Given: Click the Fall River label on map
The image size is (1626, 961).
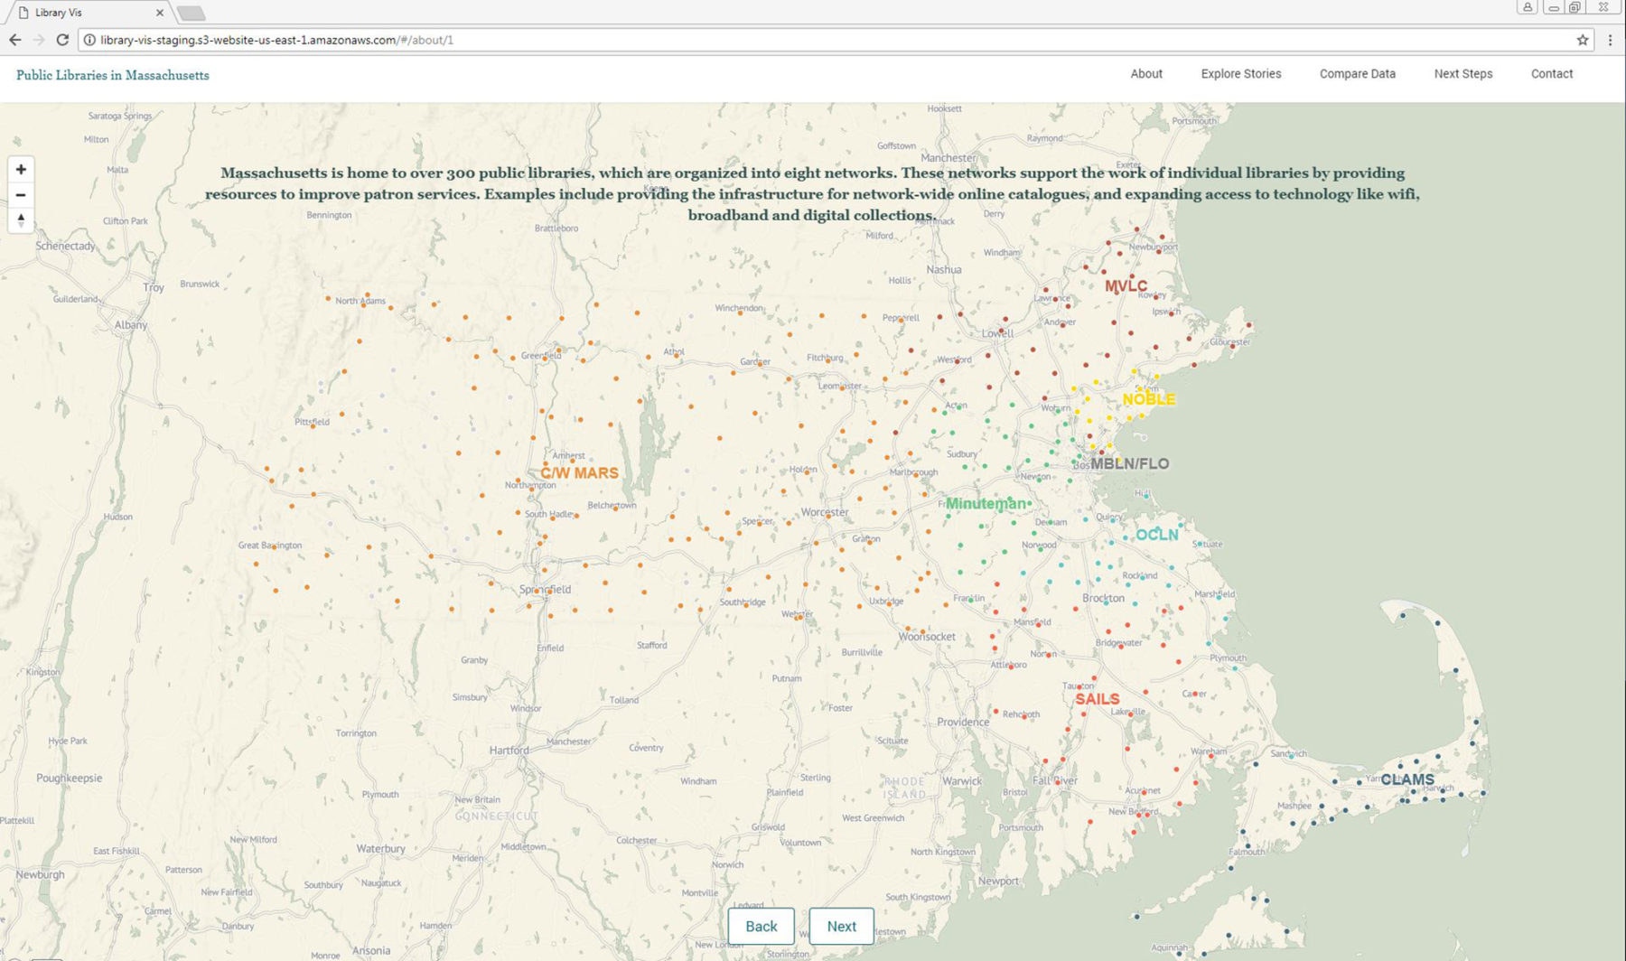Looking at the screenshot, I should 1055,779.
